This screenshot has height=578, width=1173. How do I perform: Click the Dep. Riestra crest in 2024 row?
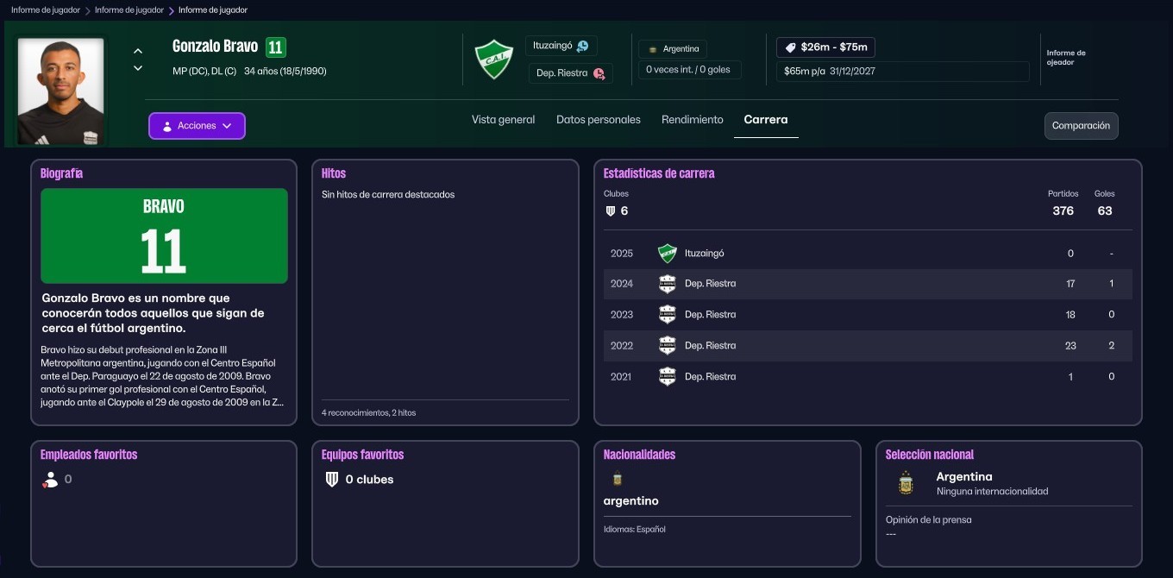click(667, 284)
